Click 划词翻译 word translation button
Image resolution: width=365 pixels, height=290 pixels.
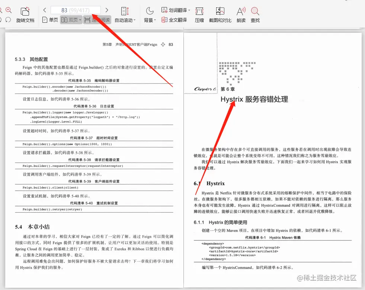point(174,10)
